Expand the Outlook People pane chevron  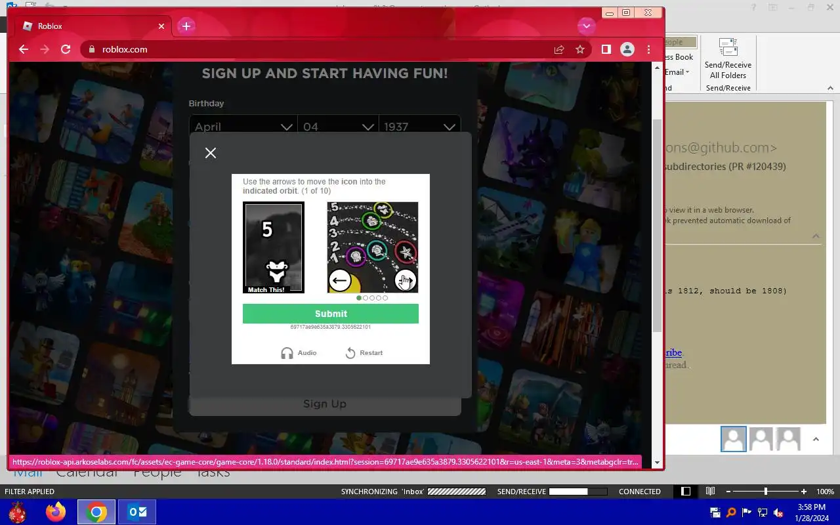pyautogui.click(x=816, y=440)
